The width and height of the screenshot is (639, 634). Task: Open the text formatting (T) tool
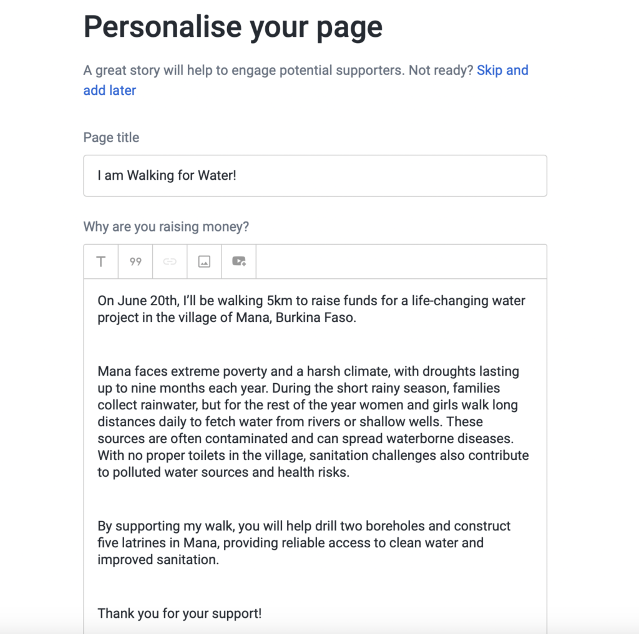click(x=101, y=261)
